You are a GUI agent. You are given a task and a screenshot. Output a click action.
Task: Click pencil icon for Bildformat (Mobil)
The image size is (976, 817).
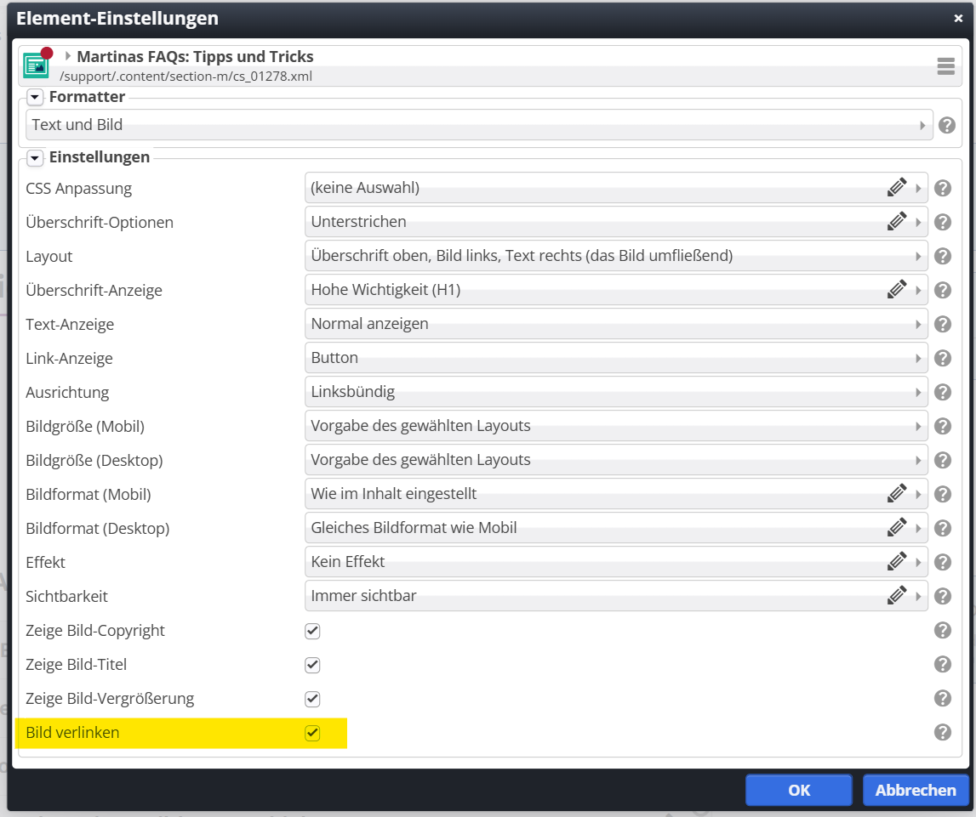coord(896,494)
